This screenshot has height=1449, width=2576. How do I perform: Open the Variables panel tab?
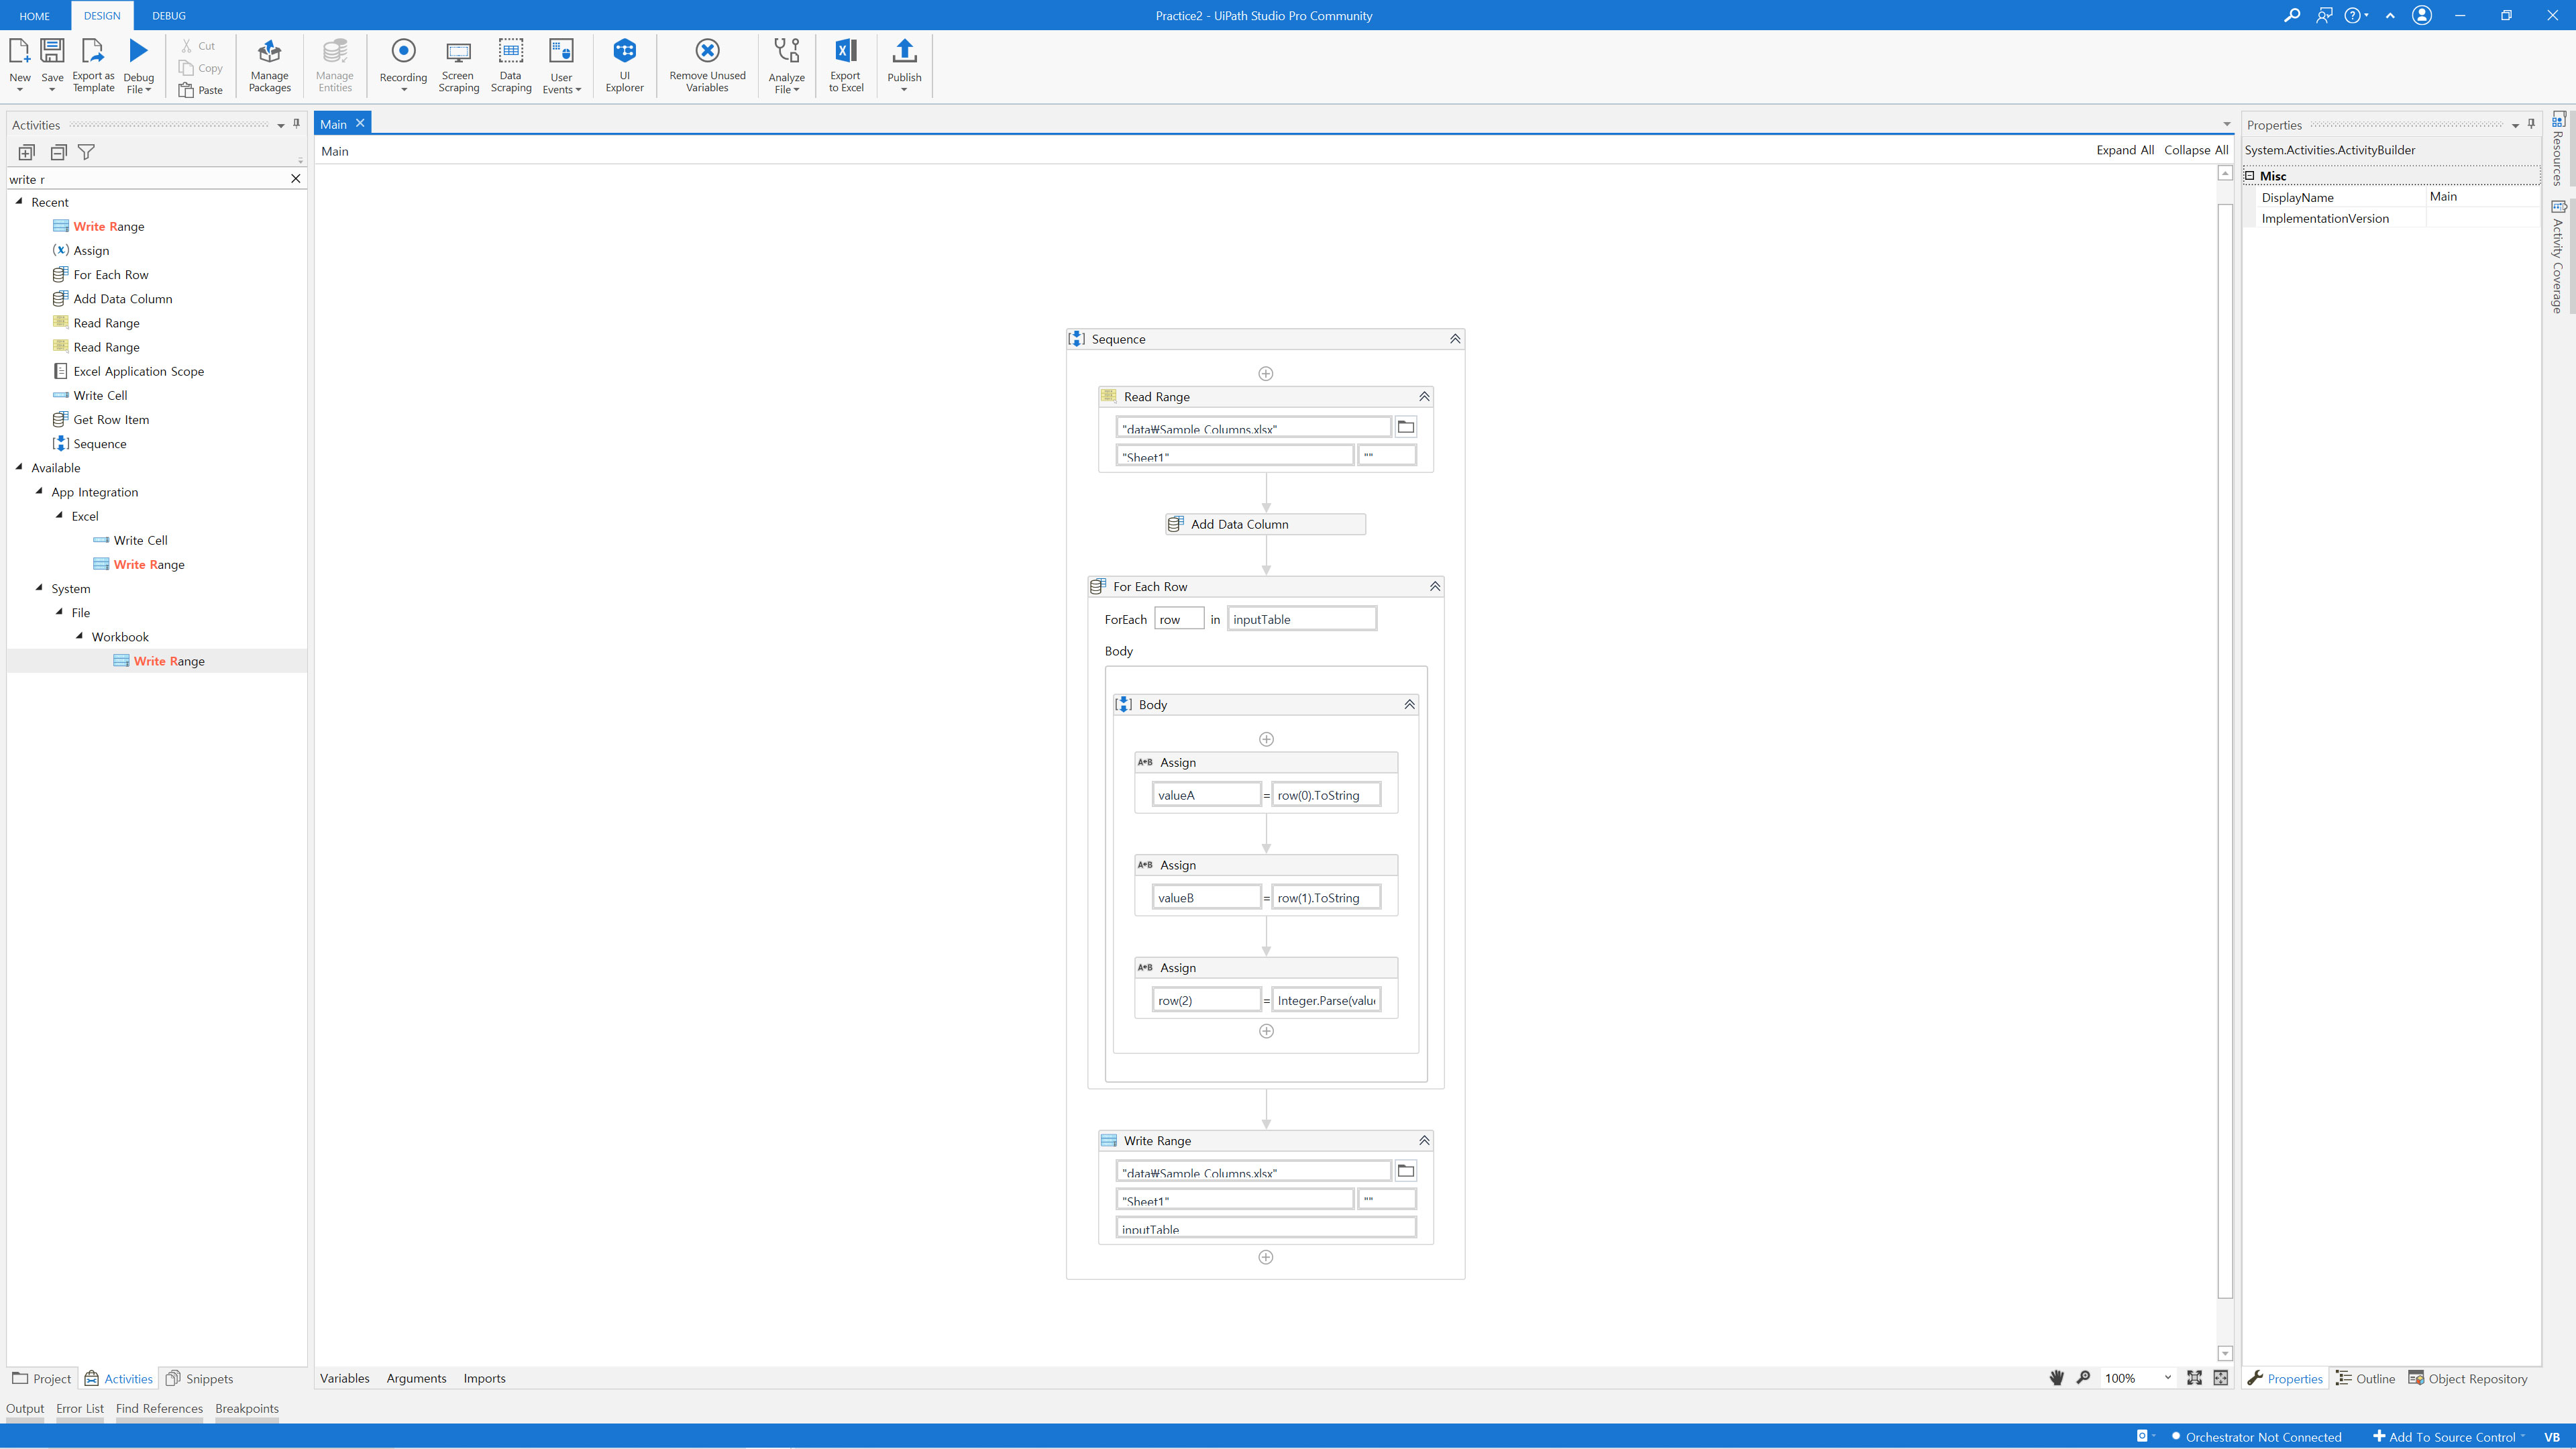coord(344,1378)
